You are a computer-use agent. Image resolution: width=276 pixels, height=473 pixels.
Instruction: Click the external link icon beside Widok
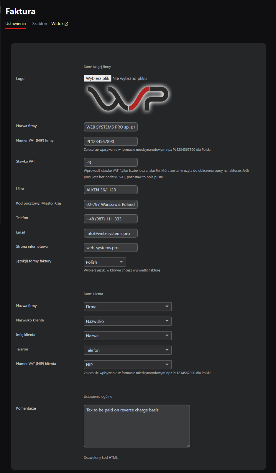click(66, 24)
